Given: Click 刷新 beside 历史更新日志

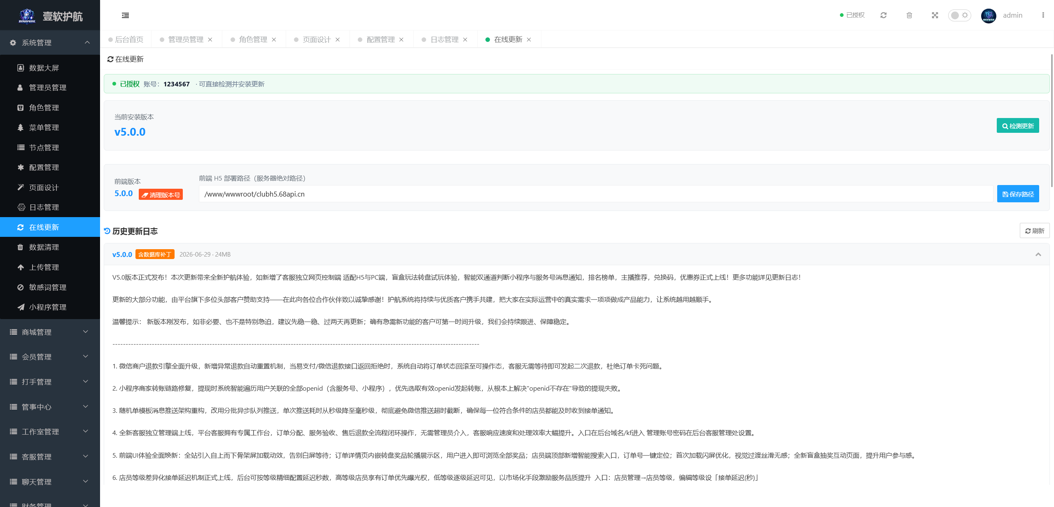Looking at the screenshot, I should coord(1035,231).
